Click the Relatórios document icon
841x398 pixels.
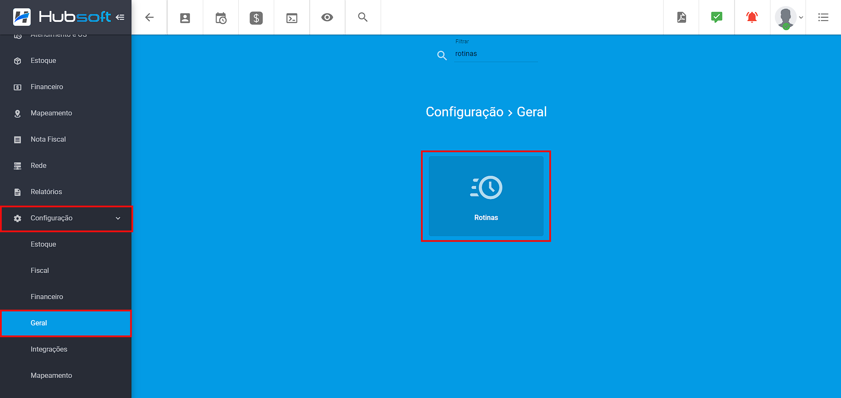pos(18,192)
